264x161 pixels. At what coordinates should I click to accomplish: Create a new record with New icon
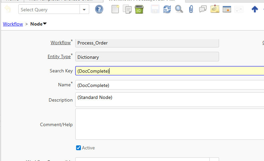pyautogui.click(x=115, y=9)
